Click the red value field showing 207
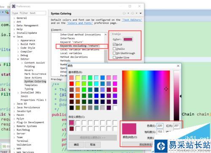 176,126
